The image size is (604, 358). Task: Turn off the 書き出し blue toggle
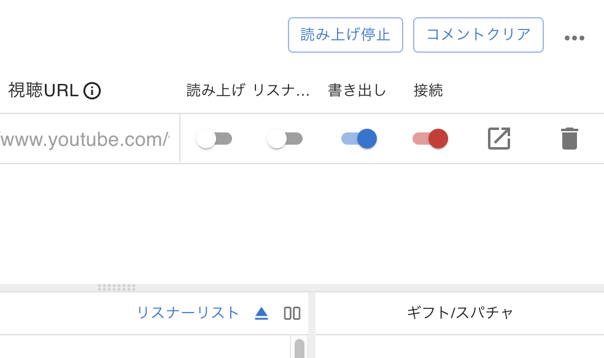coord(359,139)
